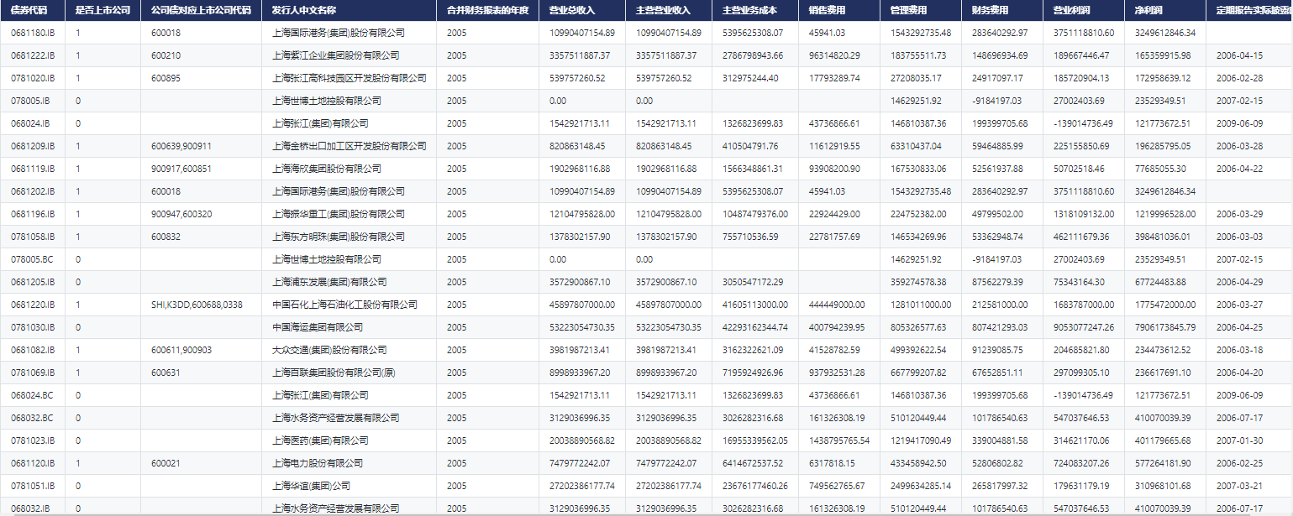Select bond code 0781023.IB

tap(33, 440)
